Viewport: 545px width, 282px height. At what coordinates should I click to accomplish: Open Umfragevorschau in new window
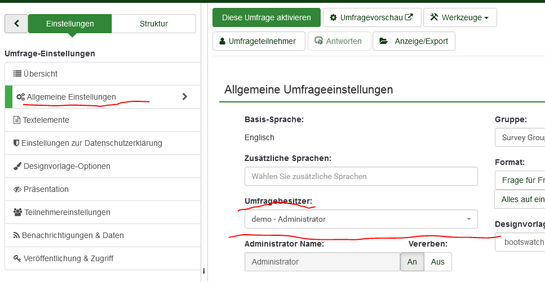[x=371, y=17]
